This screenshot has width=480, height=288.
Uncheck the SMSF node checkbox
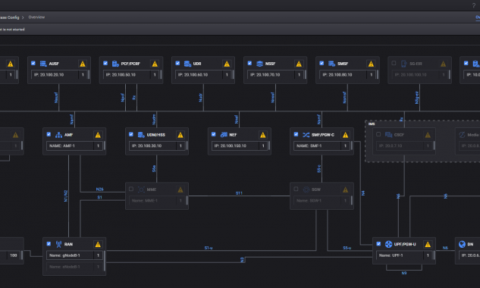tap(322, 63)
